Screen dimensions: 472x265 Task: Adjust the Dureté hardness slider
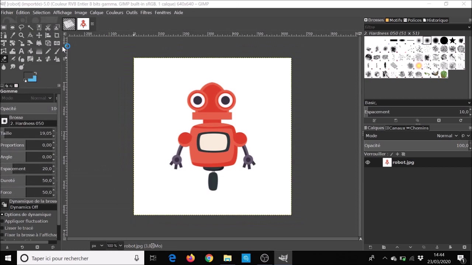(x=27, y=180)
